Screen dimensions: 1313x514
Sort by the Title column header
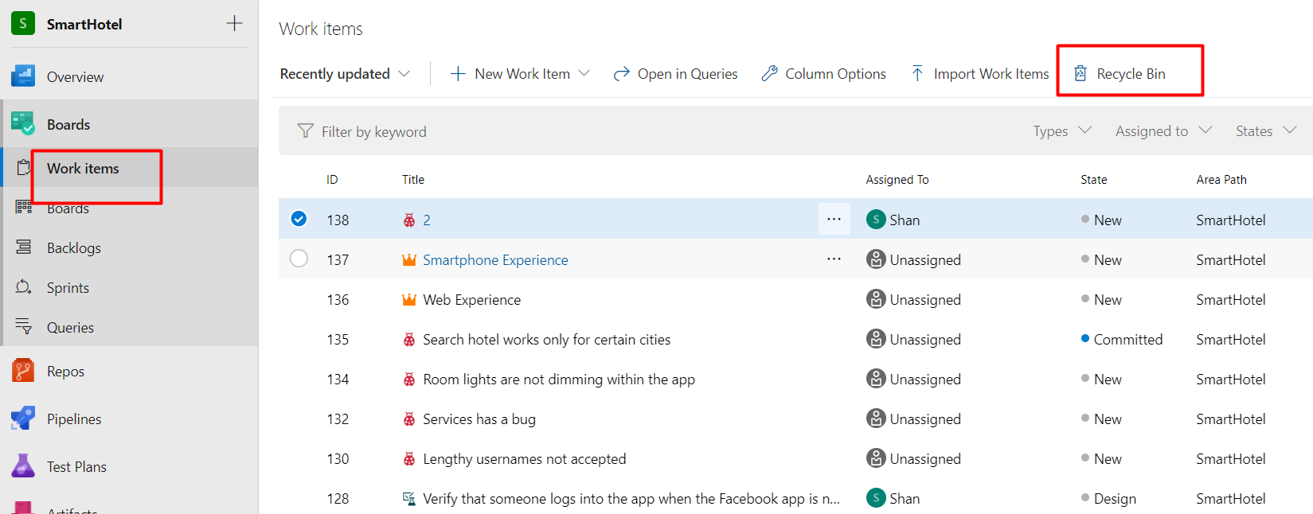point(413,180)
